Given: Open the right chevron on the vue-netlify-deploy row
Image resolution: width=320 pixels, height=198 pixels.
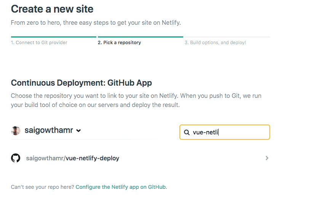Looking at the screenshot, I should tap(267, 158).
